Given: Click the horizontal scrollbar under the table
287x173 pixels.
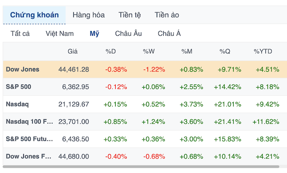Looking at the screenshot, I should coord(141,166).
